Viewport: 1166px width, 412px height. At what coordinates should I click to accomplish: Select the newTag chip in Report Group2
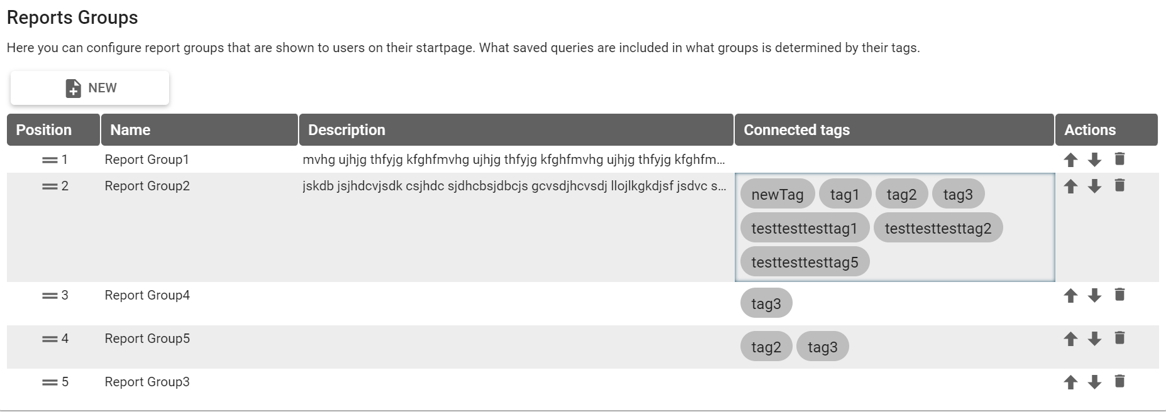tap(777, 195)
